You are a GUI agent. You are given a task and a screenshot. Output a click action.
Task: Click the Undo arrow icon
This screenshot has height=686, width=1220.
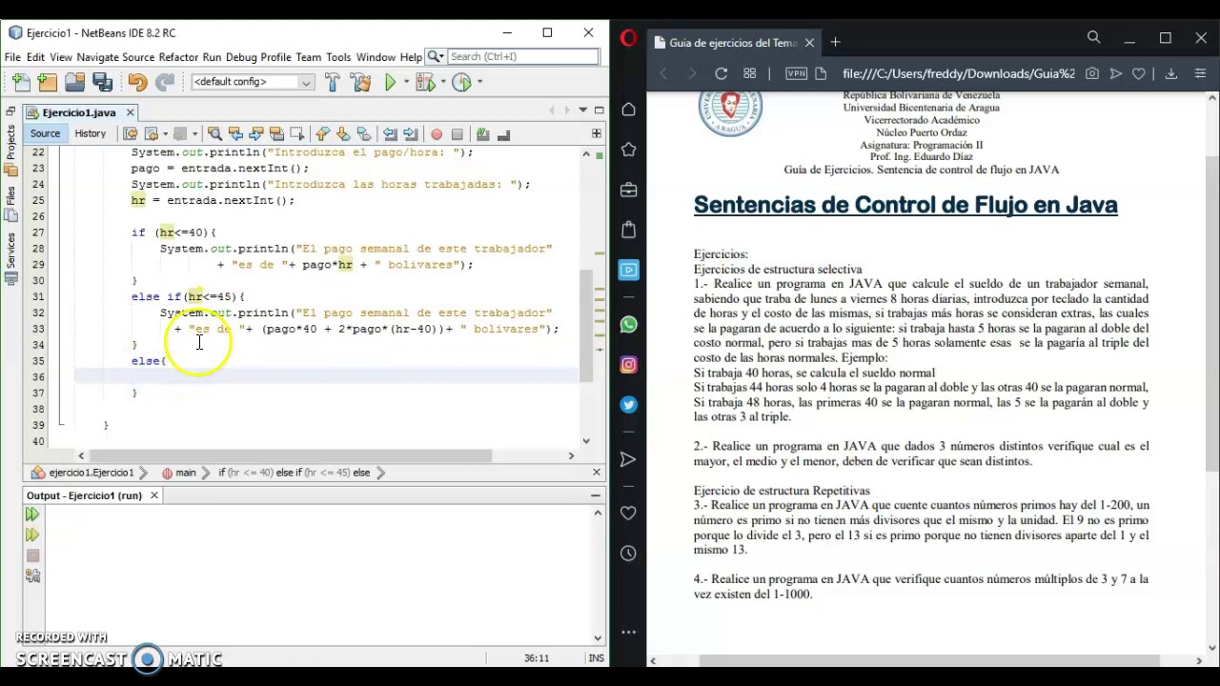(x=137, y=82)
